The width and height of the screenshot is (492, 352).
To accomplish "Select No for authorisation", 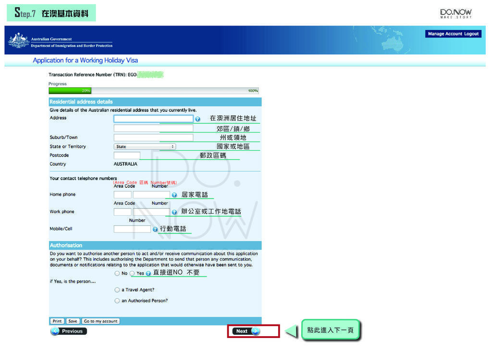I will (x=117, y=273).
